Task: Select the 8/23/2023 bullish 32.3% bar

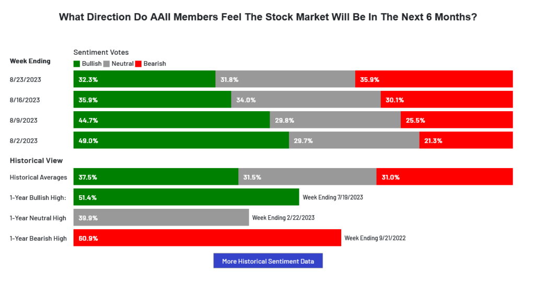Action: coord(144,79)
